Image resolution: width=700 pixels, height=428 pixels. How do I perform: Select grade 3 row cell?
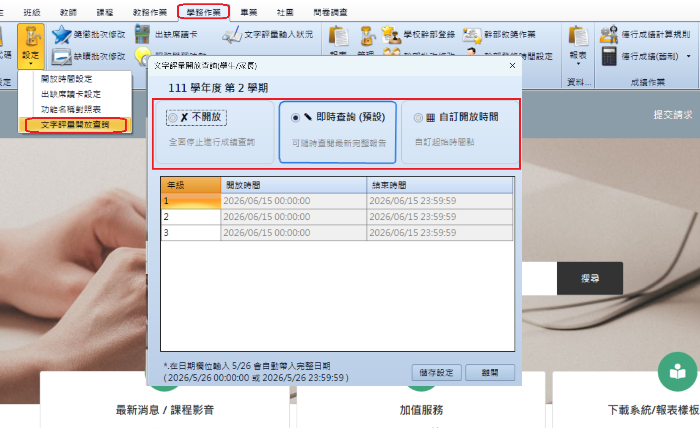(x=191, y=233)
